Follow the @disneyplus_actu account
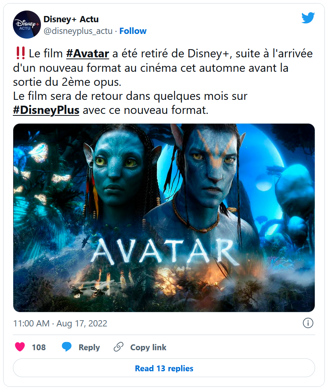The image size is (328, 390). tap(133, 31)
